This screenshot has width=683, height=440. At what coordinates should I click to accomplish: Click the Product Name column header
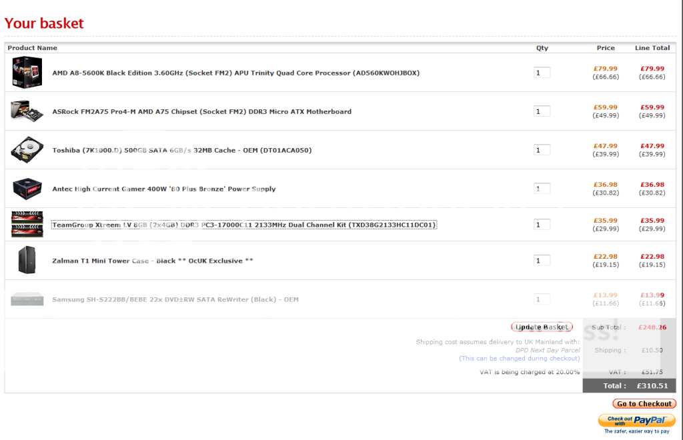(x=32, y=48)
